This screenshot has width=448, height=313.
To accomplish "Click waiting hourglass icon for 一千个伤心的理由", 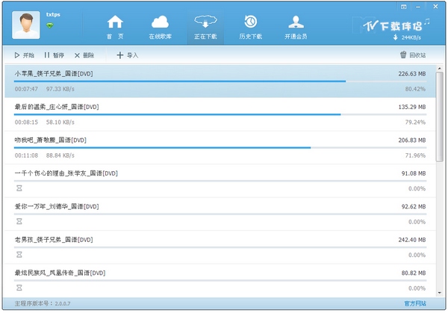I will pyautogui.click(x=19, y=188).
